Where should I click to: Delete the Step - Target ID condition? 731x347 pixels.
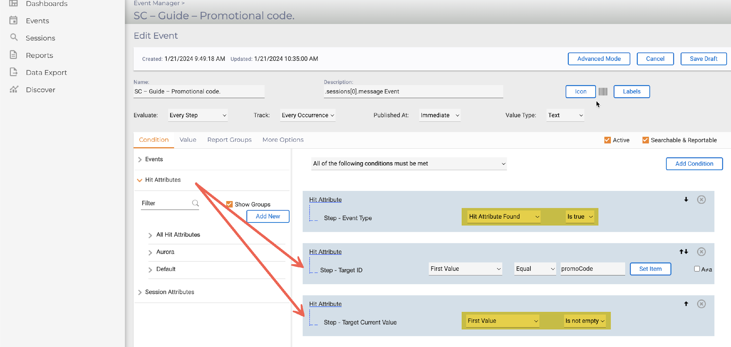[x=701, y=252]
